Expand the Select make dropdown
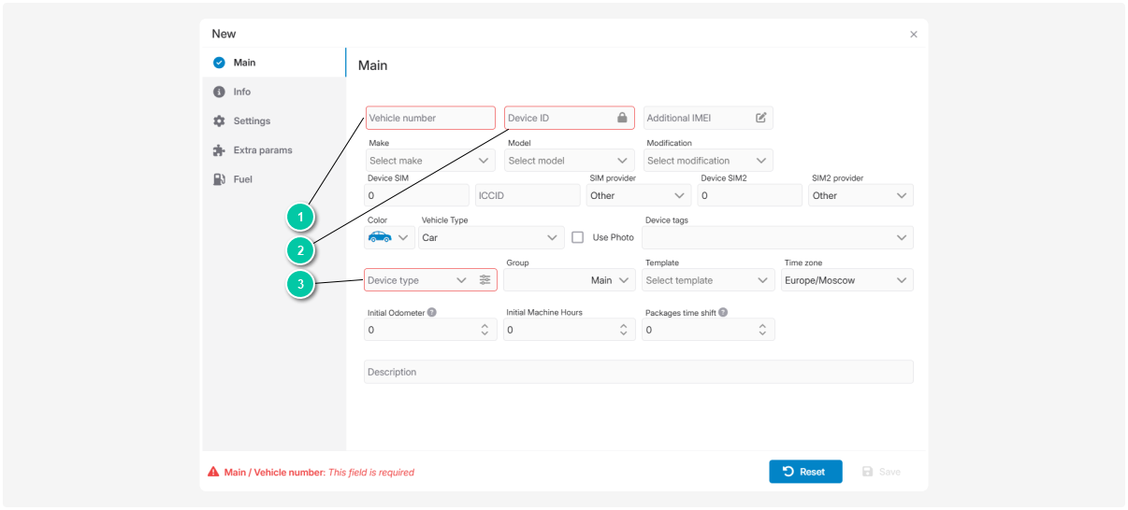Viewport: 1128px width, 510px height. click(430, 161)
